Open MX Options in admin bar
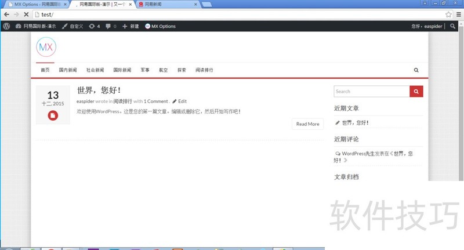 [160, 26]
